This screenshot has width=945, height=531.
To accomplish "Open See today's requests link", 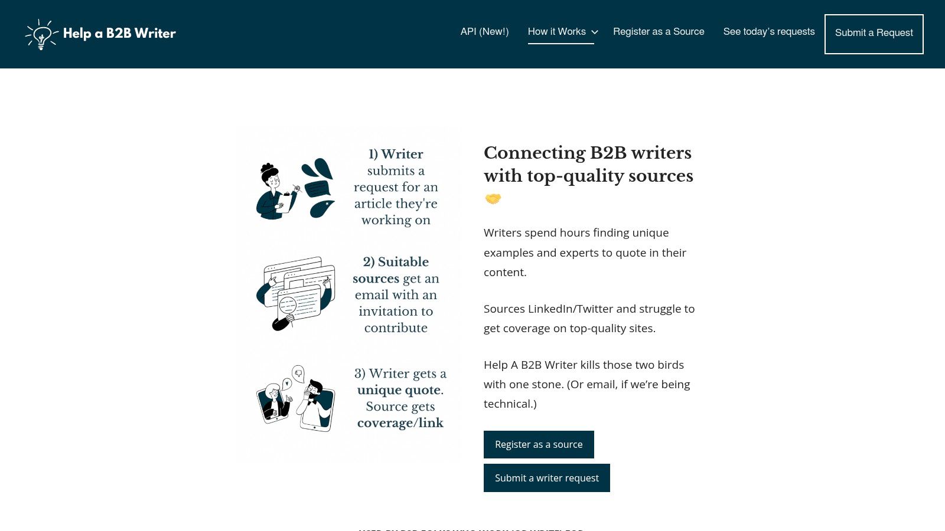I will tap(769, 32).
